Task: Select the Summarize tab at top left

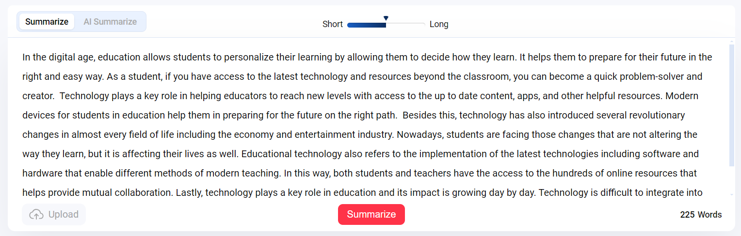Action: [47, 22]
